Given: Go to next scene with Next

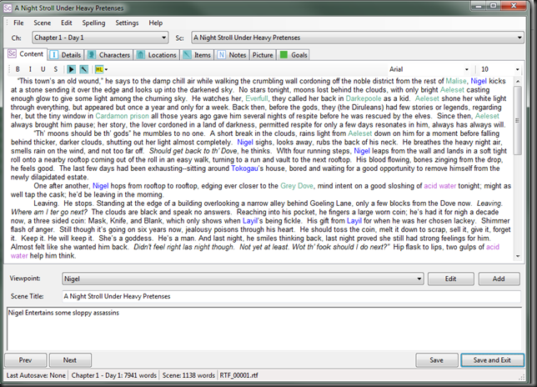Looking at the screenshot, I should click(70, 360).
